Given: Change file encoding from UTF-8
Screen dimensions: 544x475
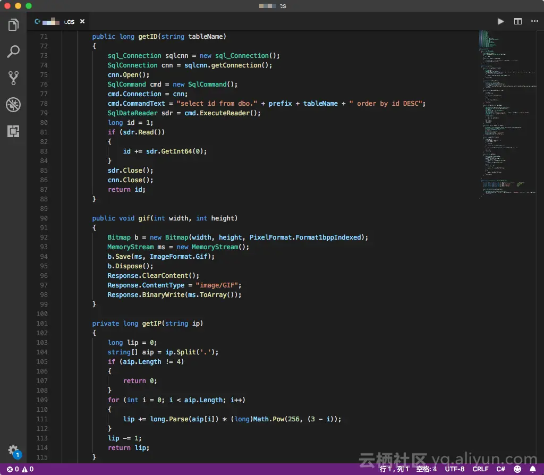Looking at the screenshot, I should click(x=455, y=469).
